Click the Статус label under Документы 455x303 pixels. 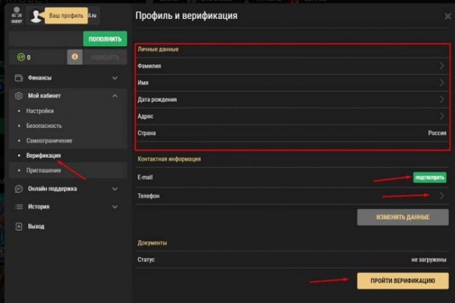point(146,260)
